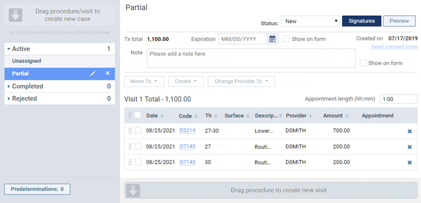This screenshot has height=203, width=421.
Task: Open the Move To dropdown
Action: [144, 82]
